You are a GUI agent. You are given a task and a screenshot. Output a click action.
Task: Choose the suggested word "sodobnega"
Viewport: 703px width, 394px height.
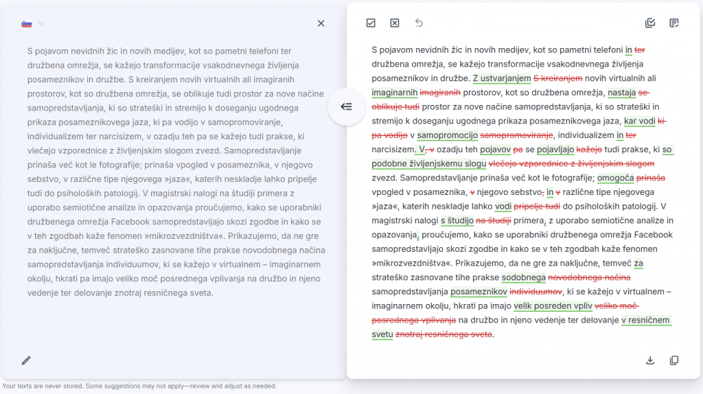pos(524,277)
